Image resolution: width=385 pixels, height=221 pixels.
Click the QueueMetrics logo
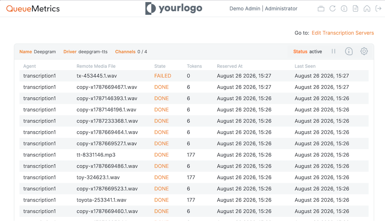tap(33, 8)
